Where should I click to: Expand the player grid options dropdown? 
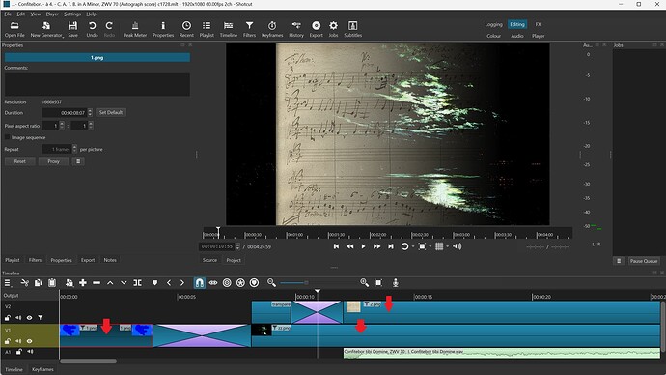coord(447,246)
